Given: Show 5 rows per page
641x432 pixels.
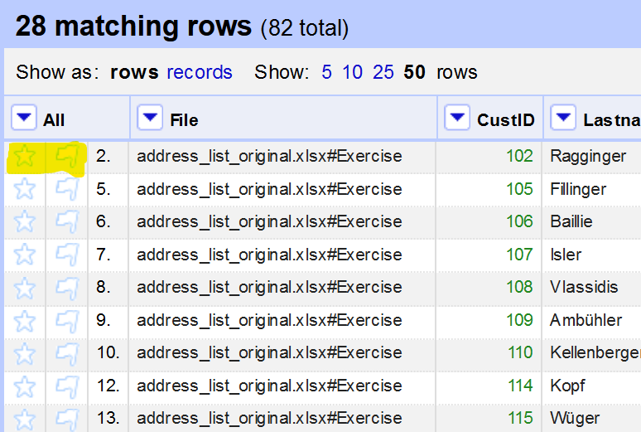Looking at the screenshot, I should pyautogui.click(x=326, y=72).
